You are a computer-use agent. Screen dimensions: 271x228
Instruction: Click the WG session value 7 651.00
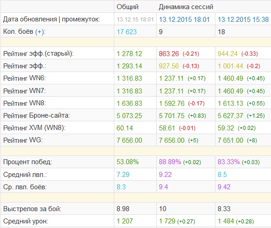(230, 140)
